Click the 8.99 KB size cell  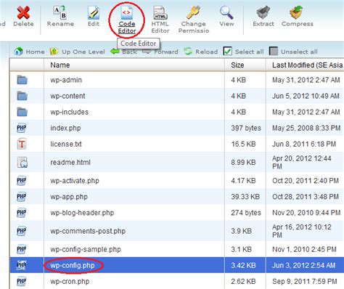point(243,162)
